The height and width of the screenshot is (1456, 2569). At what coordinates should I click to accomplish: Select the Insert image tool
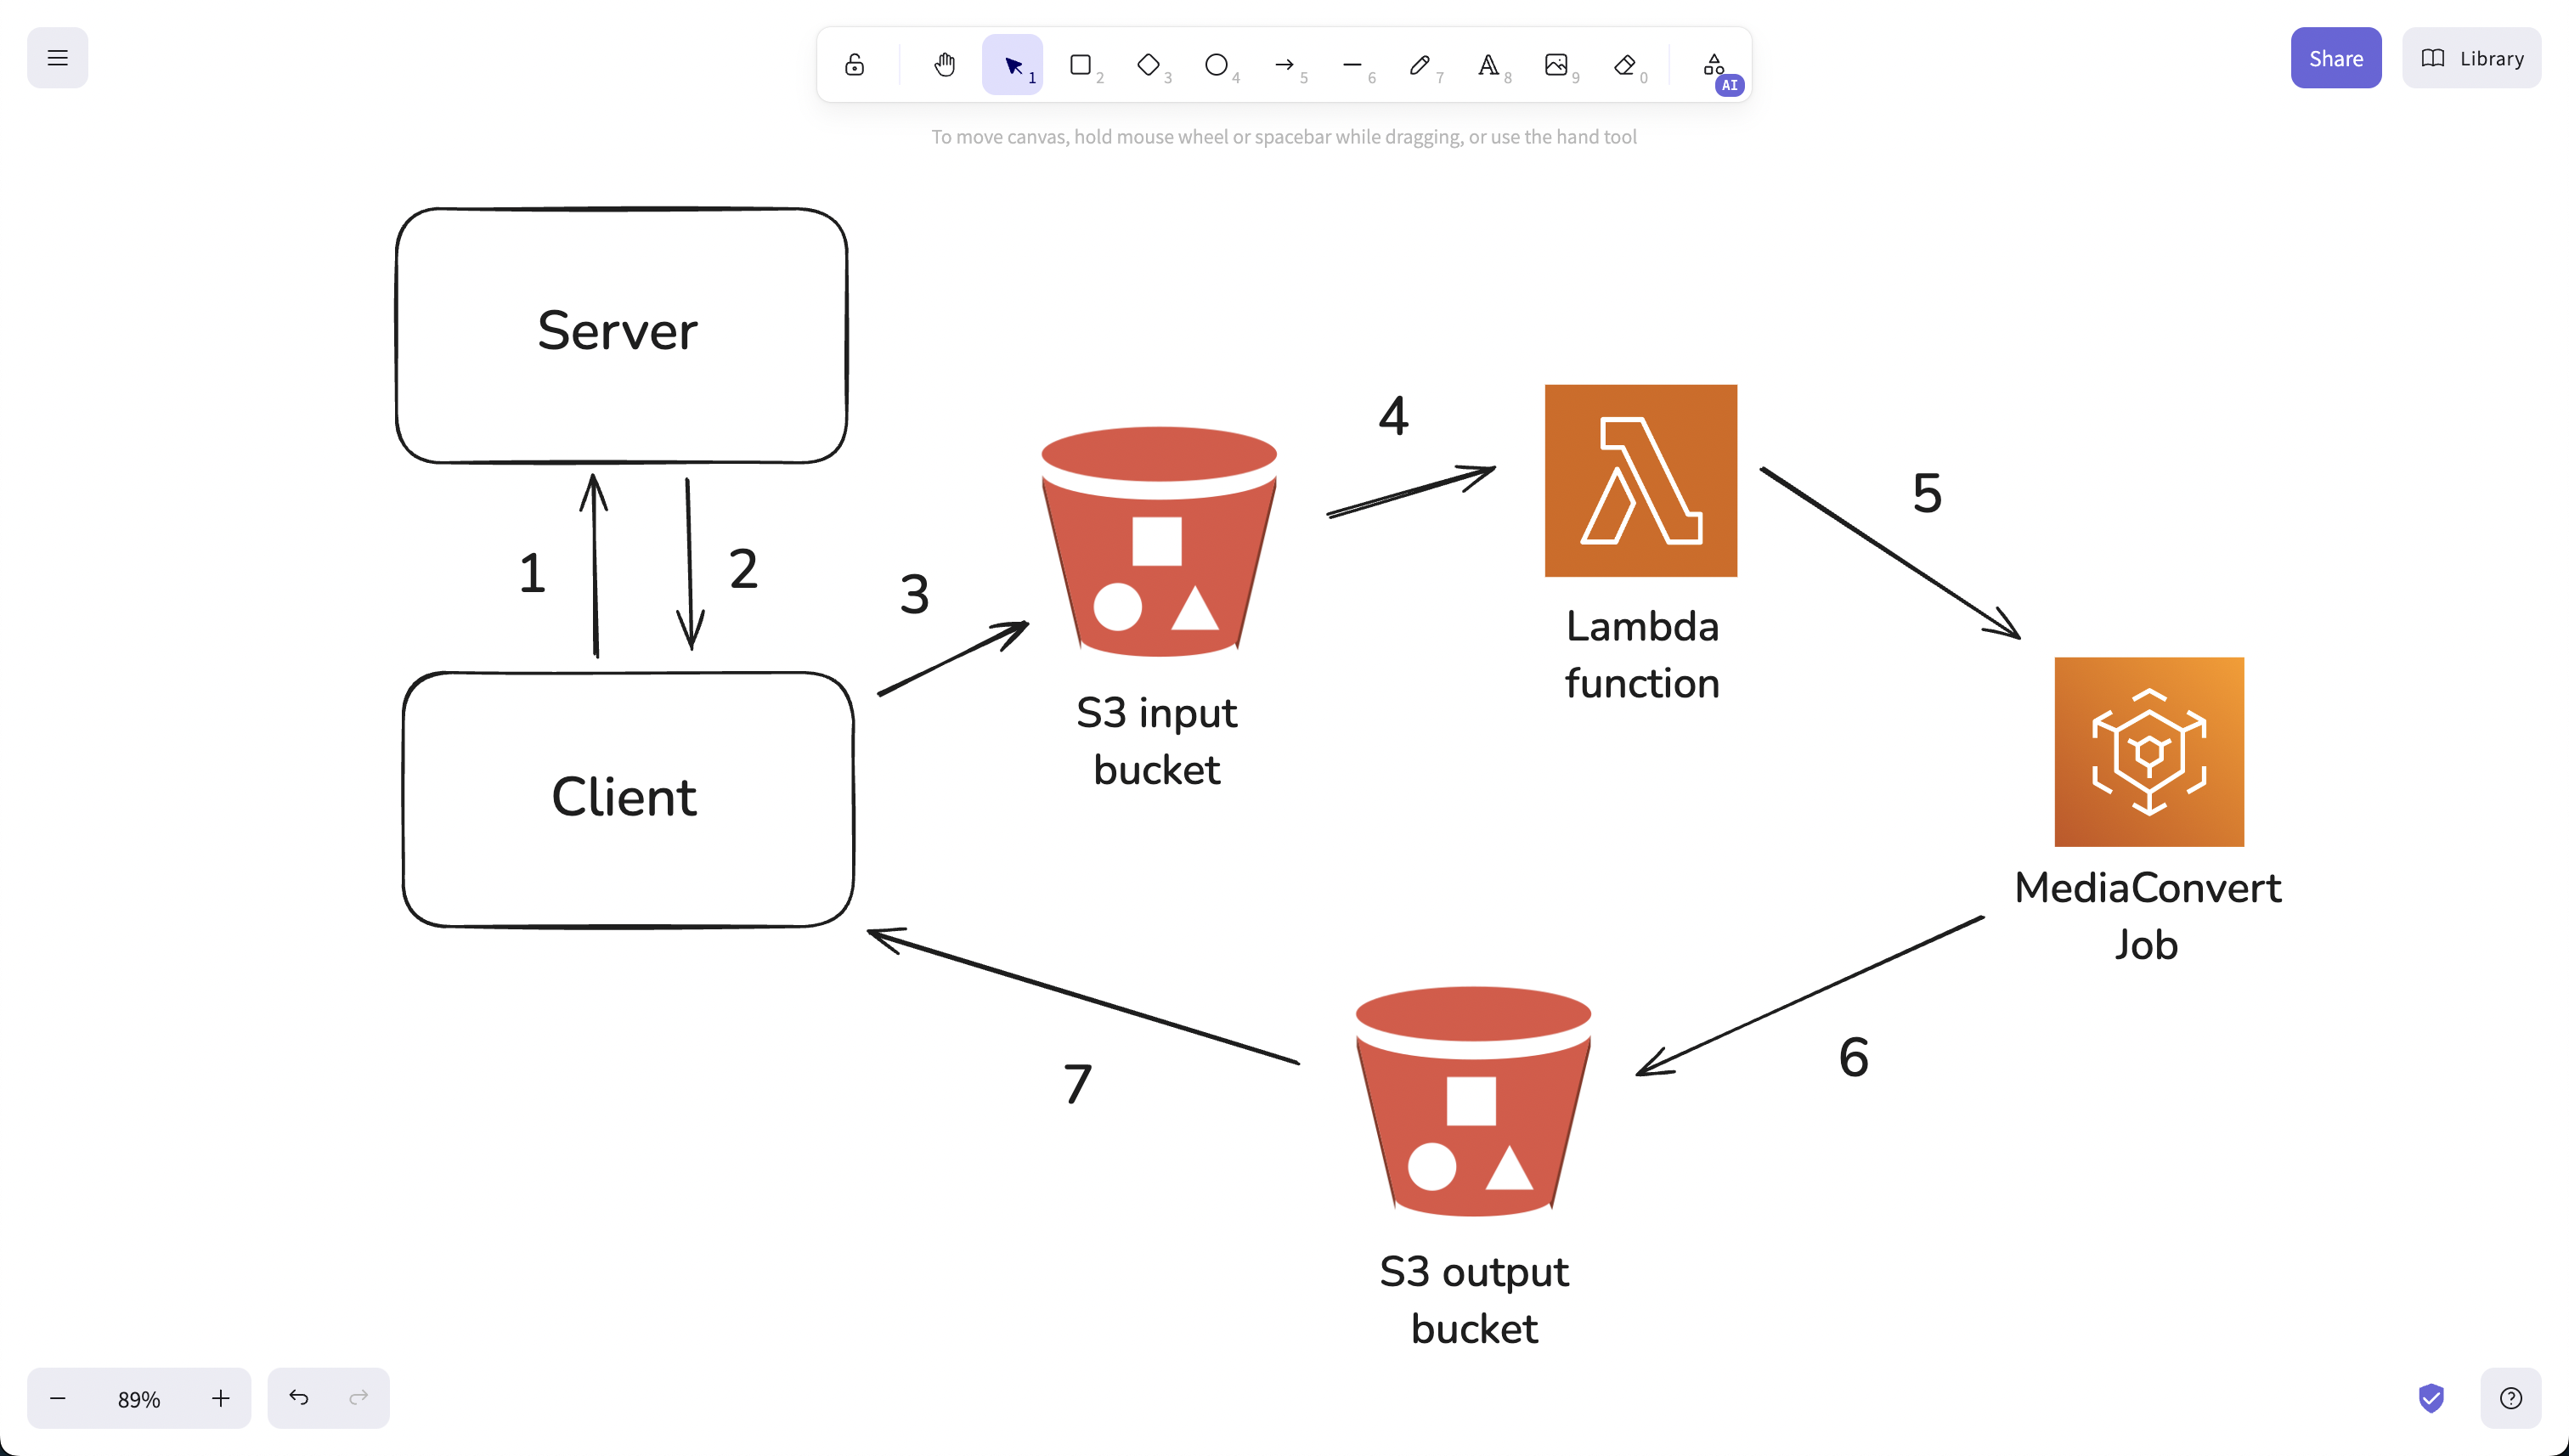pyautogui.click(x=1556, y=65)
